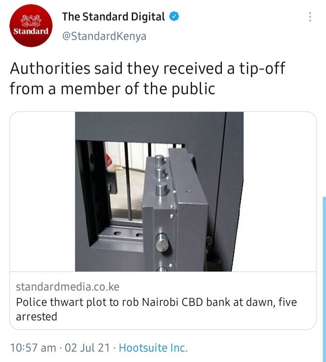Click the Hootsuite Inc. source link
This screenshot has width=326, height=362.
[x=153, y=348]
